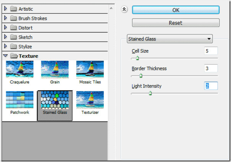This screenshot has width=231, height=162.
Task: Click the OK button
Action: click(176, 10)
